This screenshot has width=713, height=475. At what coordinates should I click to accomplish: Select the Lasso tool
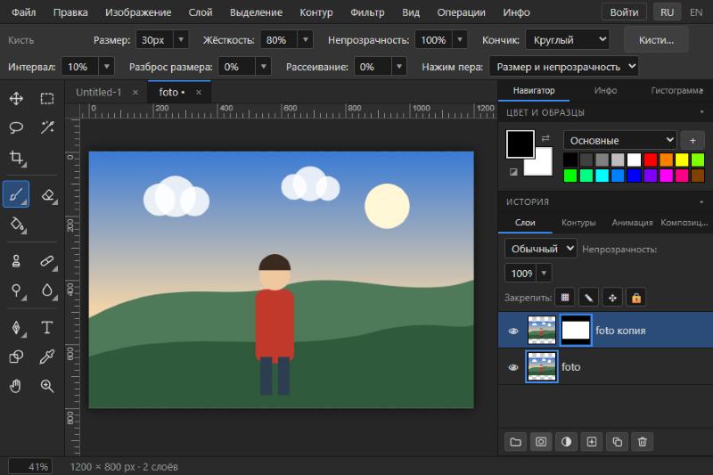tap(16, 127)
